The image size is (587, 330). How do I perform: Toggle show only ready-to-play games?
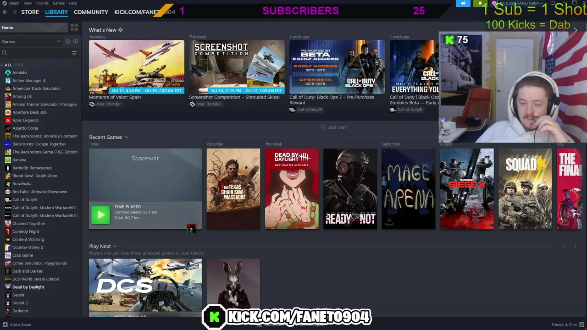tap(76, 42)
